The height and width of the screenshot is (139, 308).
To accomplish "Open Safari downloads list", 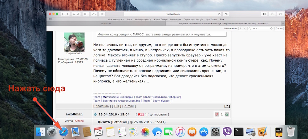I will 264,14.
